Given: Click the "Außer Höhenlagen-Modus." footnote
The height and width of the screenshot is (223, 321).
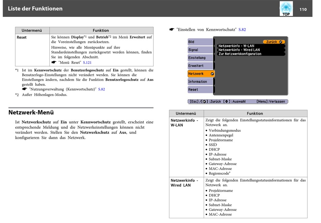Looking at the screenshot, I should click(x=45, y=95).
